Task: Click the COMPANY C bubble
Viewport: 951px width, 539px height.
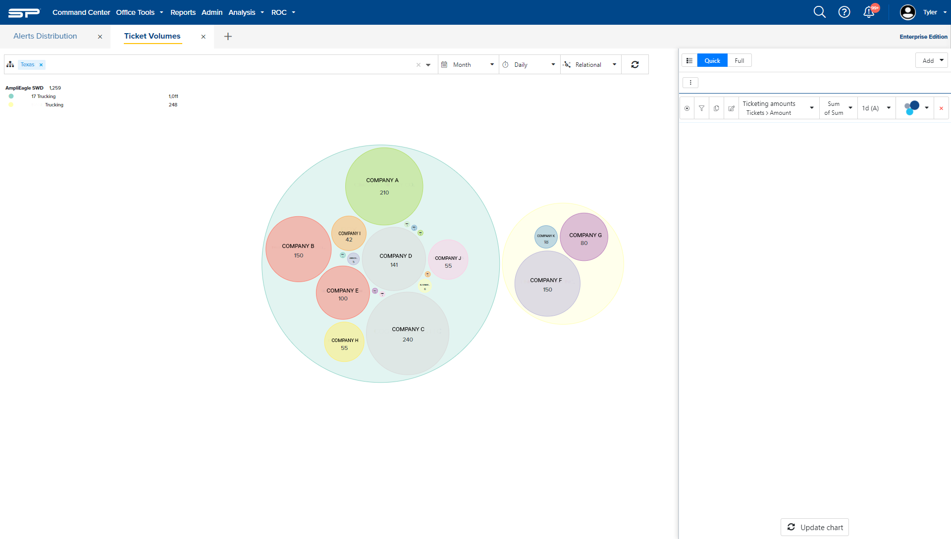Action: (408, 333)
